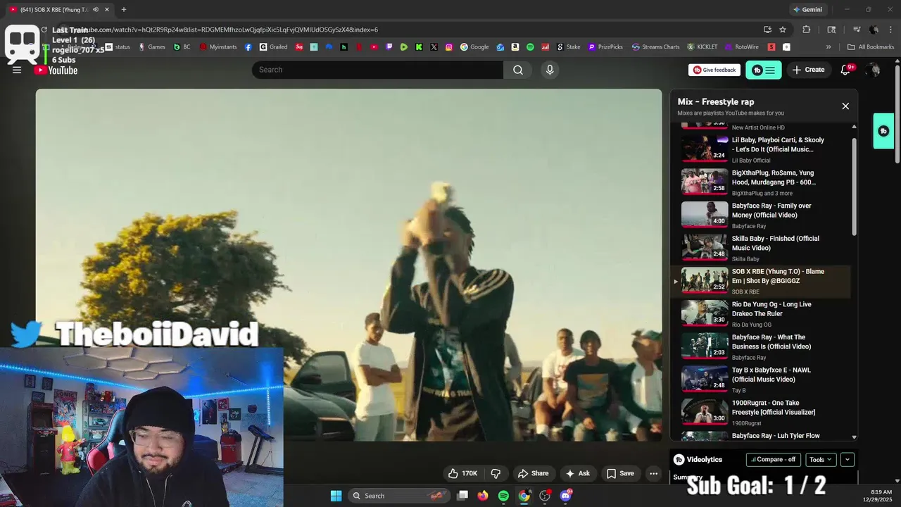Click Babyface Ray What The Business Is thumbnail
901x507 pixels.
click(705, 346)
